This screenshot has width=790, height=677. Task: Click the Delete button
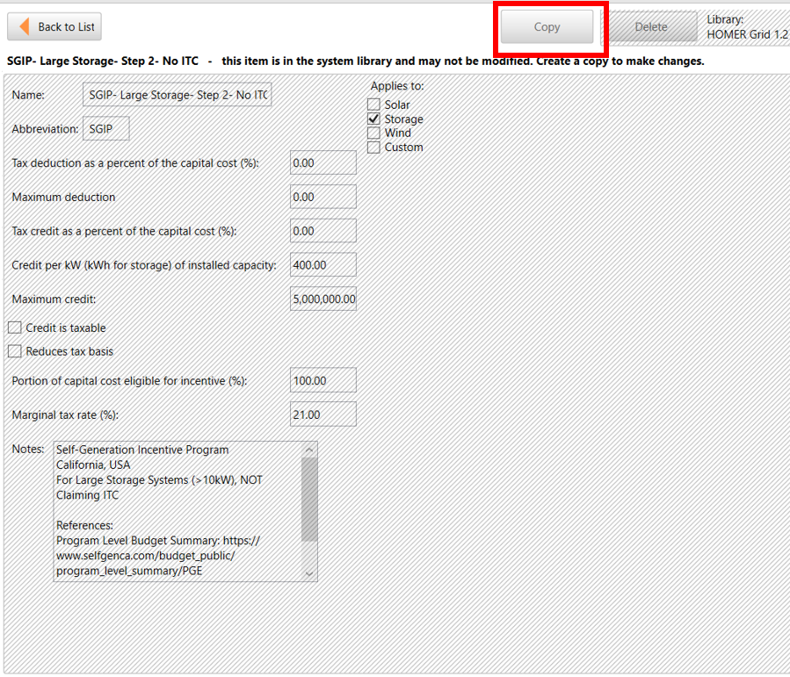(x=650, y=27)
